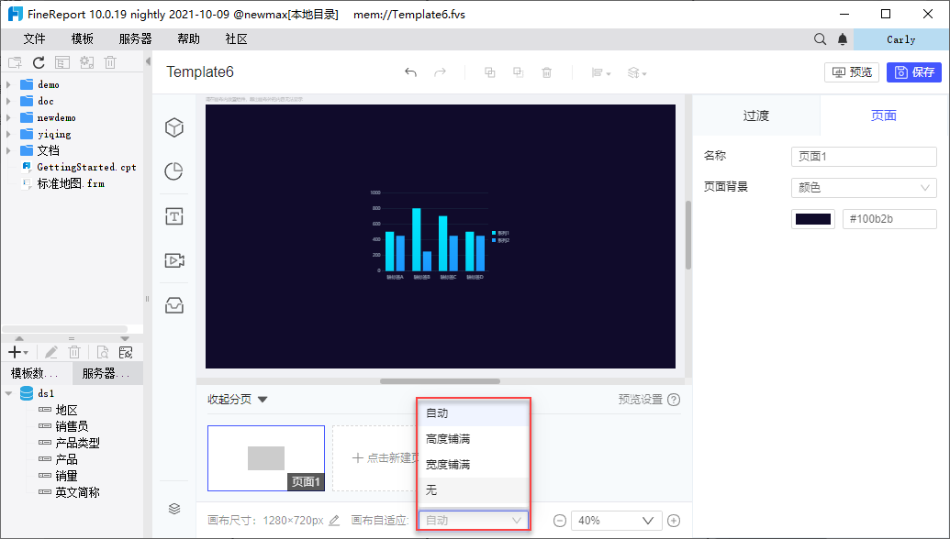The width and height of the screenshot is (950, 539).
Task: Click the search magnifier icon
Action: click(820, 39)
